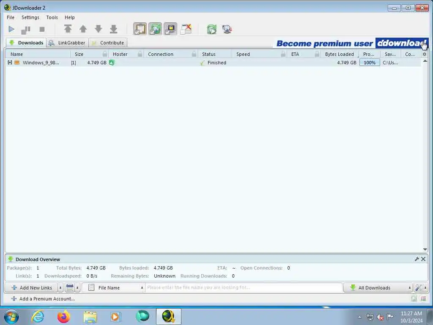Select the Downloads tab

(x=26, y=43)
